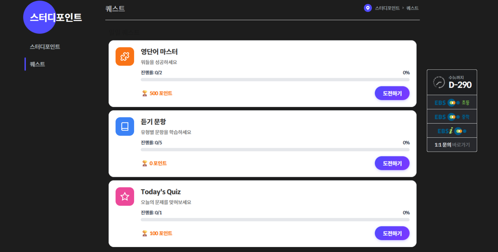Start the Today's Quiz challenge with 도전하기
This screenshot has height=252, width=498.
click(x=392, y=233)
